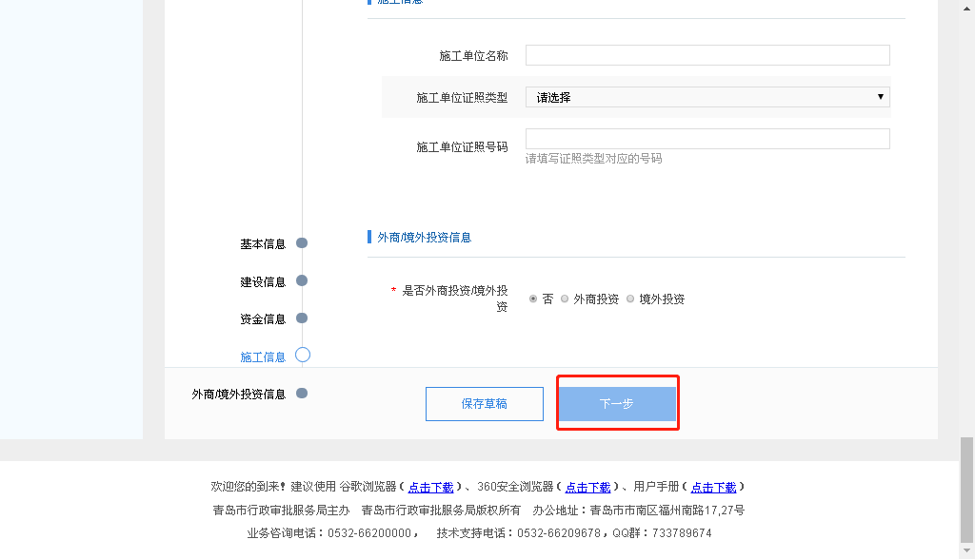Click the step dot beside 建设信息
Image resolution: width=975 pixels, height=559 pixels.
pos(302,280)
